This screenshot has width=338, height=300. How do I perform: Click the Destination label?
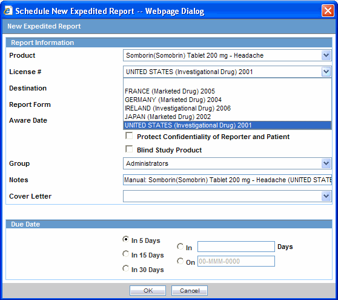point(28,88)
